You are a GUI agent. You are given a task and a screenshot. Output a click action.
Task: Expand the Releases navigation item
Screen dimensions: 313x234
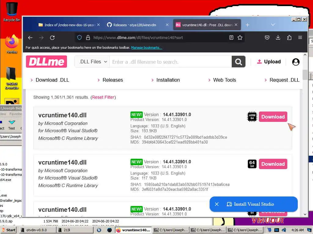click(110, 80)
